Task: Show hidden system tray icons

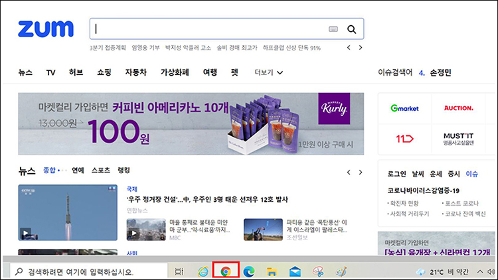Action: click(x=480, y=272)
